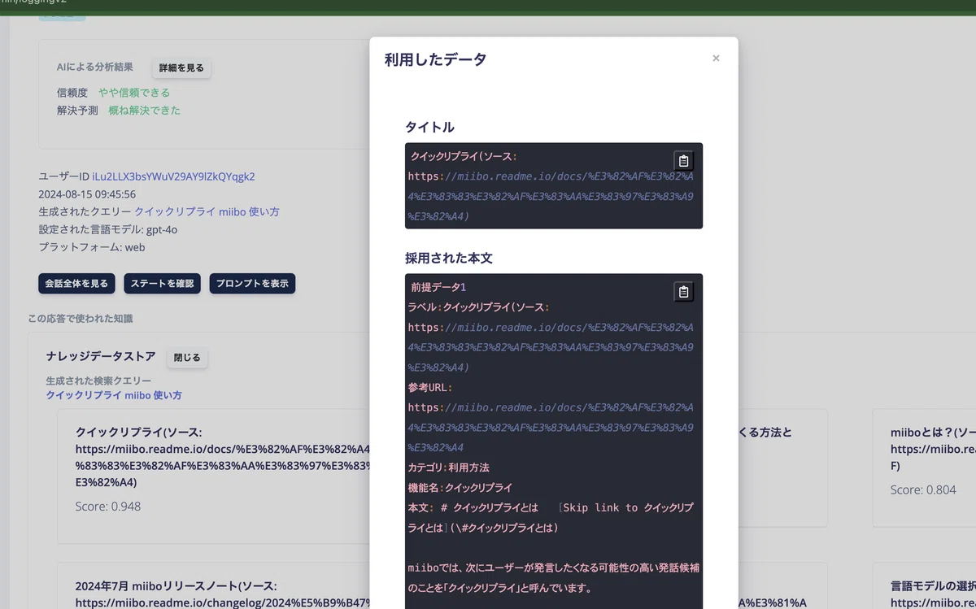Click the 概ね解決できた prediction text

(145, 110)
